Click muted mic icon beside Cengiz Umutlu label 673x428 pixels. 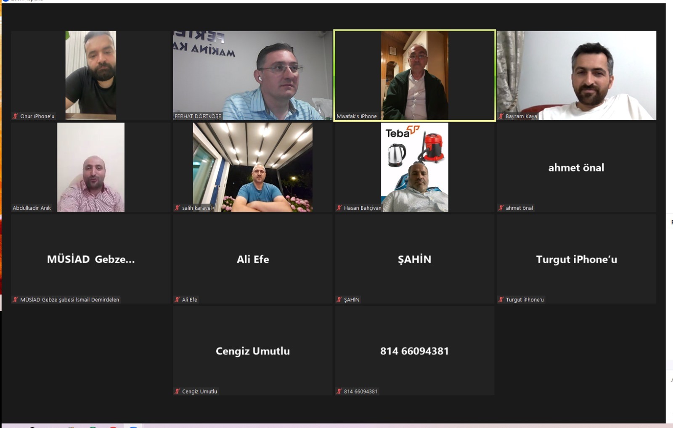178,391
